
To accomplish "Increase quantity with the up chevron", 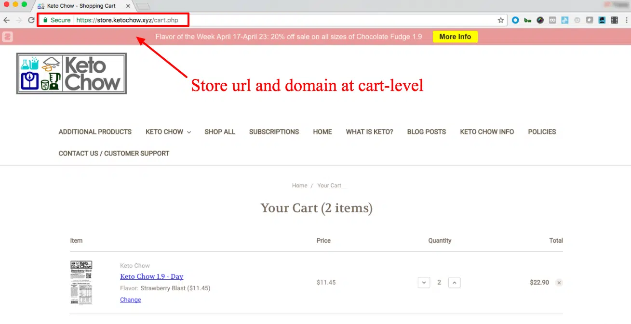I will coord(454,283).
